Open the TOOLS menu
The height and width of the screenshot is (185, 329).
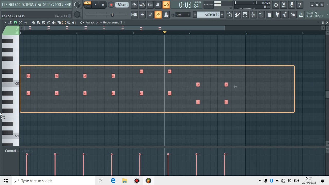pos(59,5)
